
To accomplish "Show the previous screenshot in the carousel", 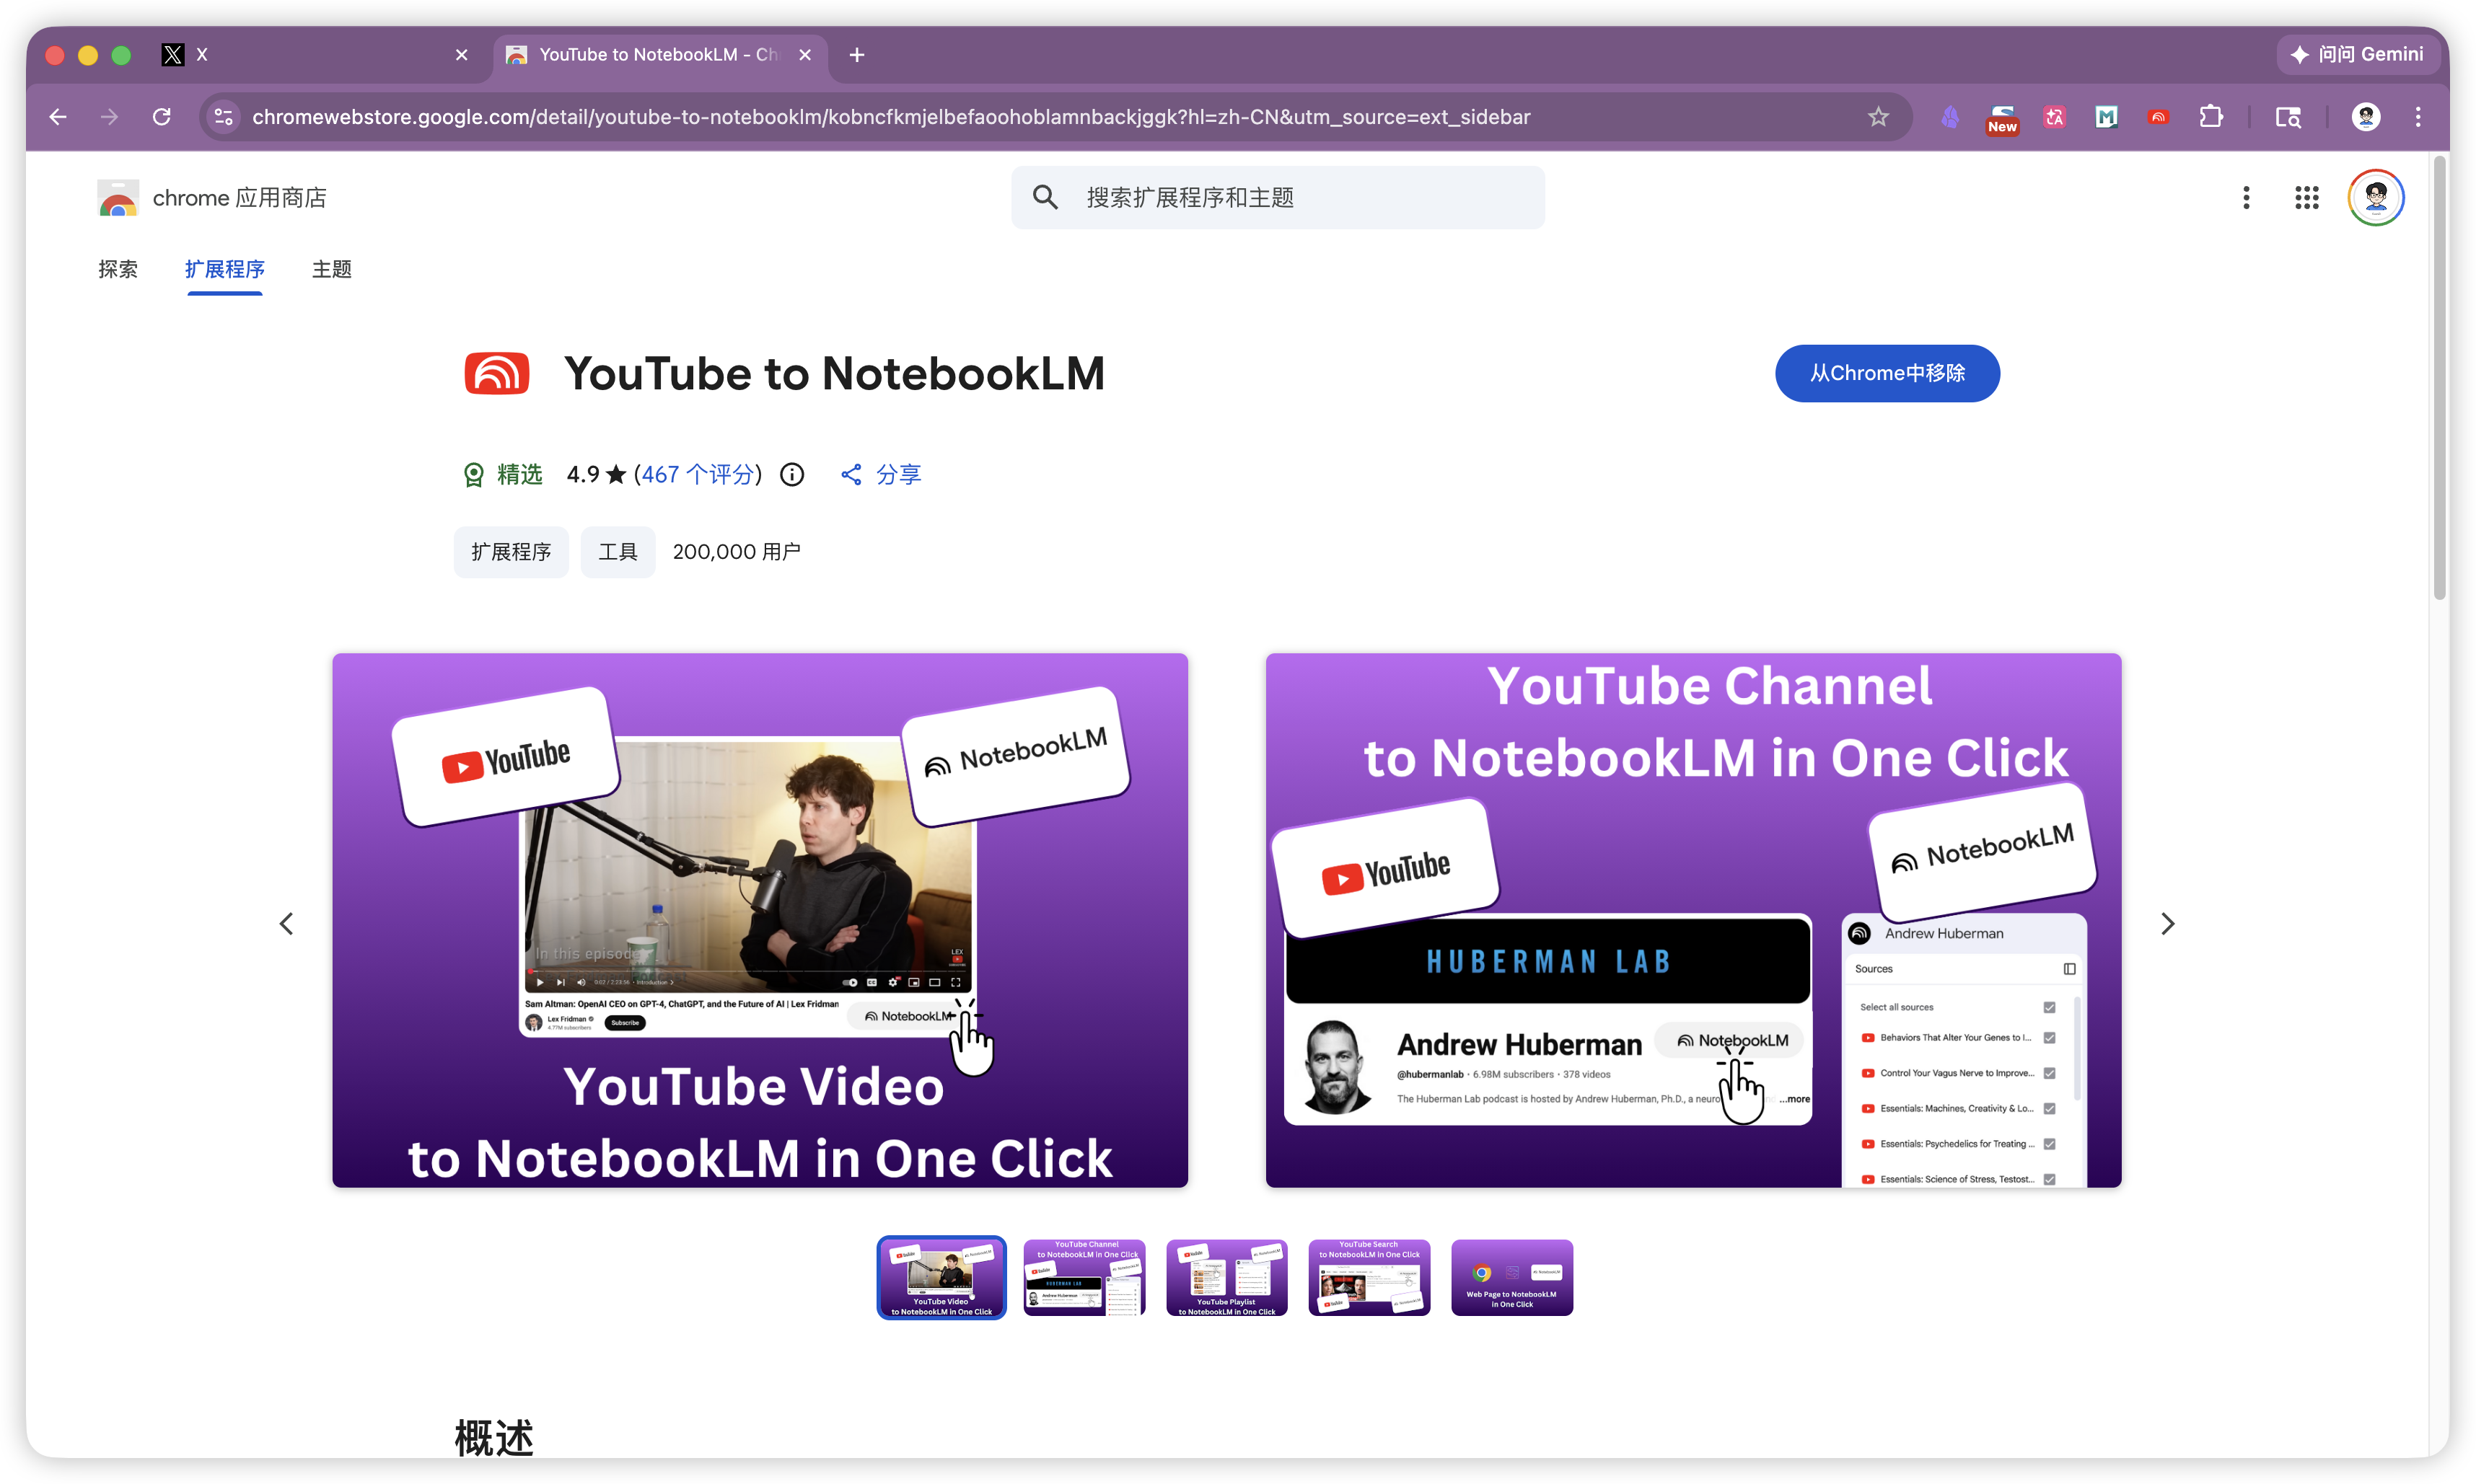I will pyautogui.click(x=286, y=923).
